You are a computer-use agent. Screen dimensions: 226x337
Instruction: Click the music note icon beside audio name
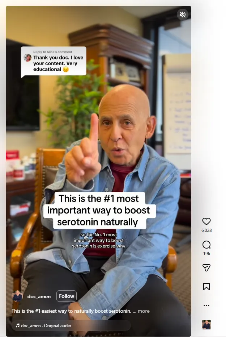tap(18, 326)
